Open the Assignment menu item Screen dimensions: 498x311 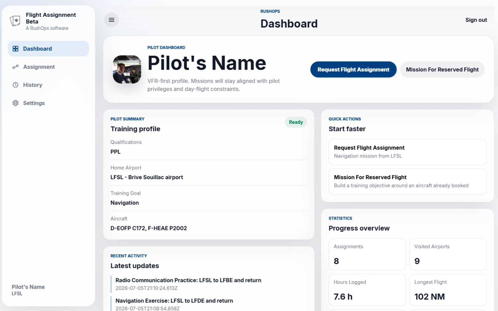pyautogui.click(x=48, y=67)
